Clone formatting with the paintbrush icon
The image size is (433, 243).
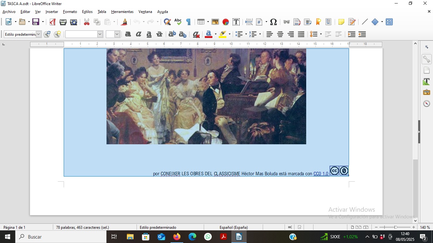(125, 22)
